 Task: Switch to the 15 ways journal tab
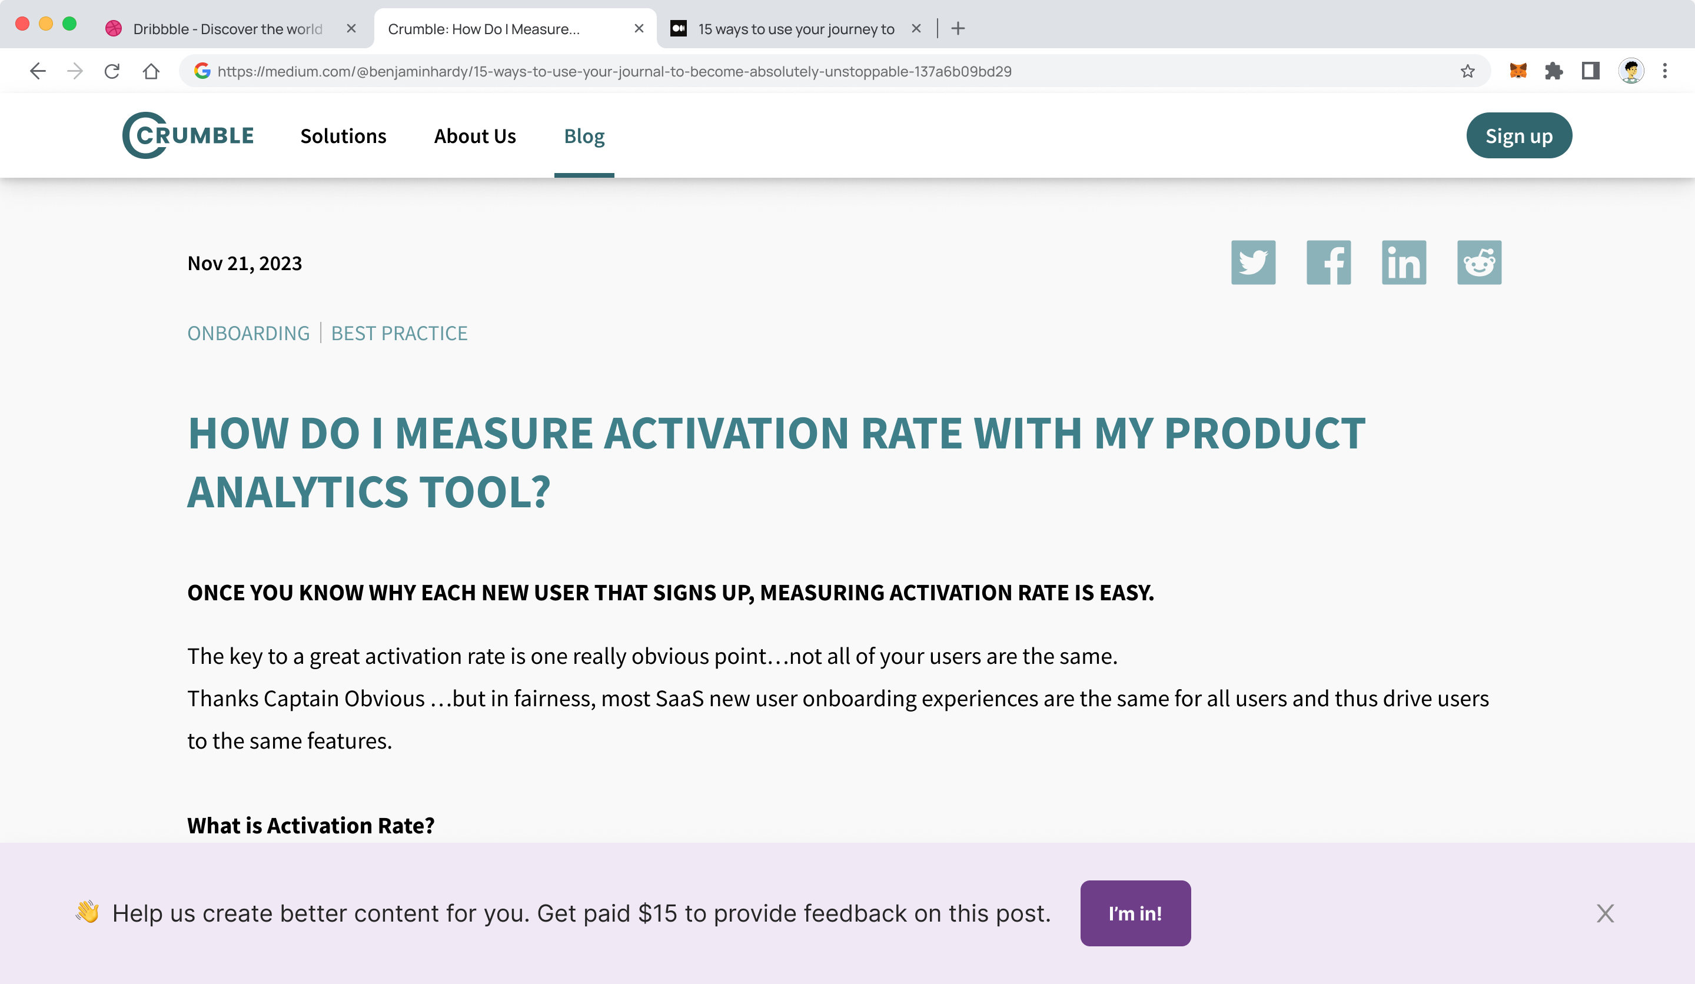tap(795, 29)
